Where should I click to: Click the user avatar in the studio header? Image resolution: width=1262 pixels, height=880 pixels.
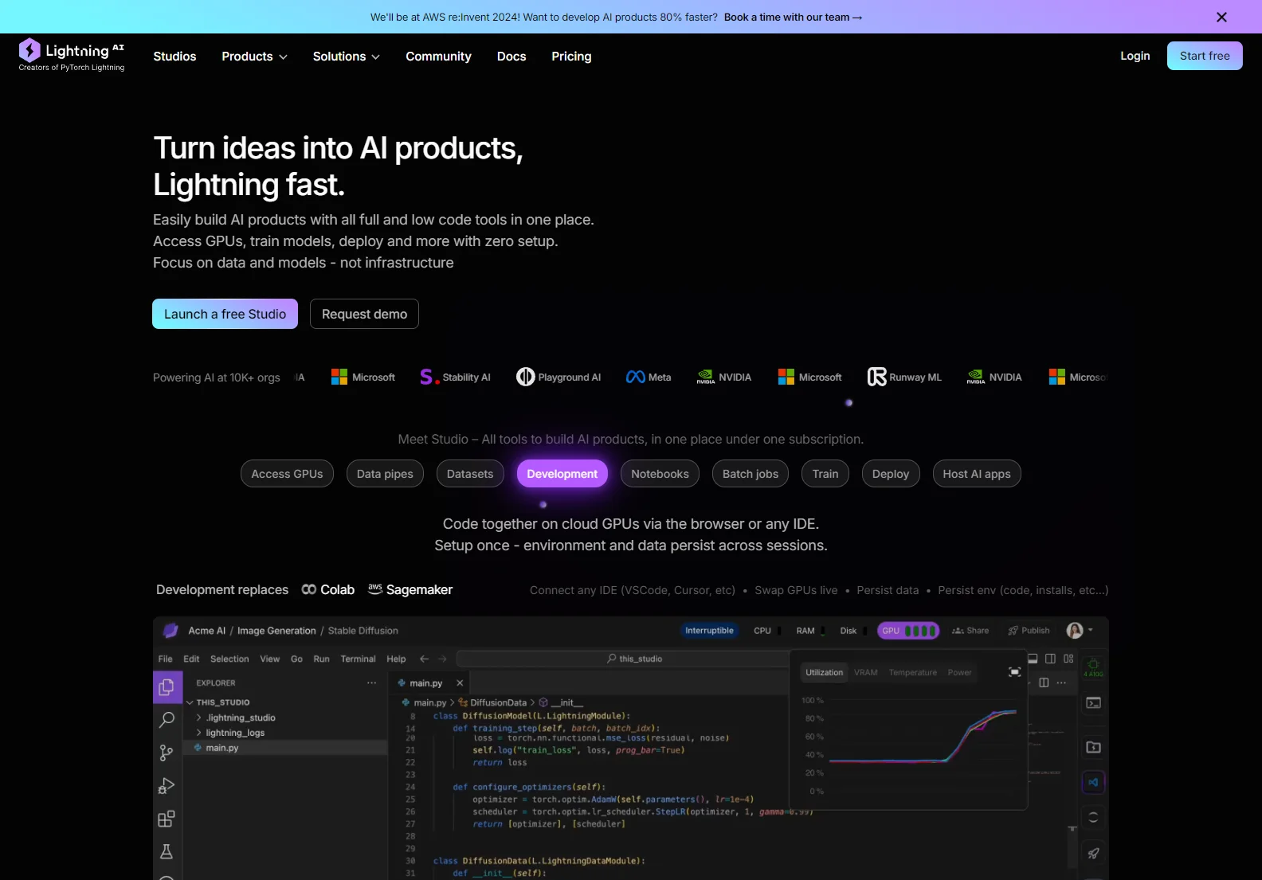click(x=1075, y=631)
